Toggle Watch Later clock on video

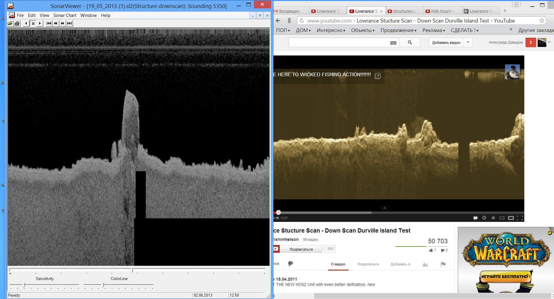(x=493, y=218)
